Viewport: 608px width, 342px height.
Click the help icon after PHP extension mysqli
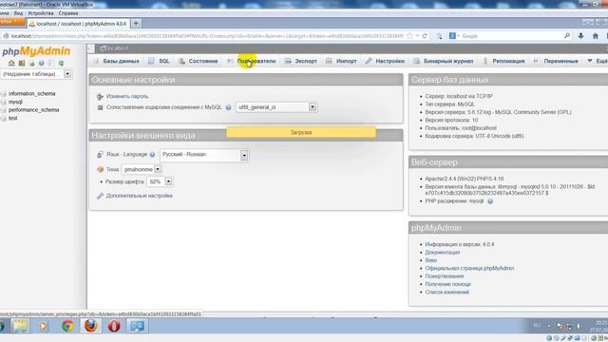[490, 201]
